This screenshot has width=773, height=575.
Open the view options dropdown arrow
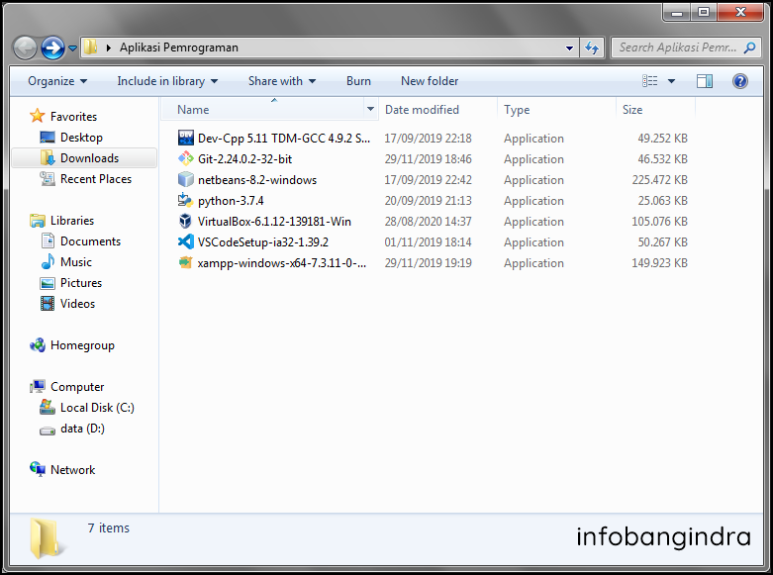[671, 81]
